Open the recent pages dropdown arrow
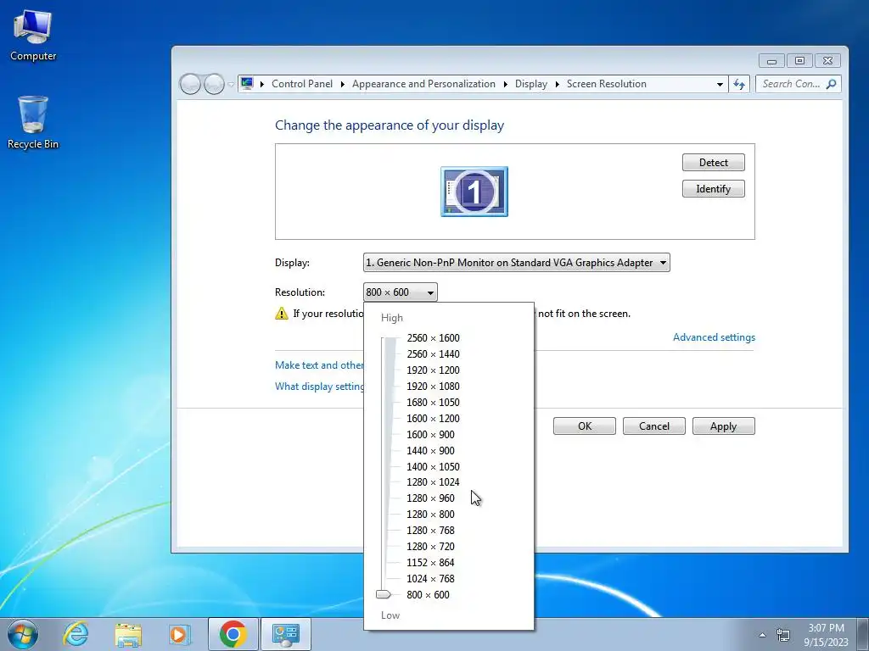This screenshot has height=651, width=869. 231,85
